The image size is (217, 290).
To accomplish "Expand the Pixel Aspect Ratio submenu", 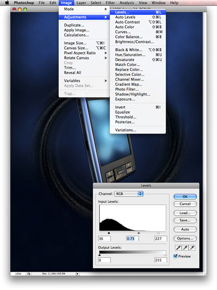I will [x=84, y=53].
